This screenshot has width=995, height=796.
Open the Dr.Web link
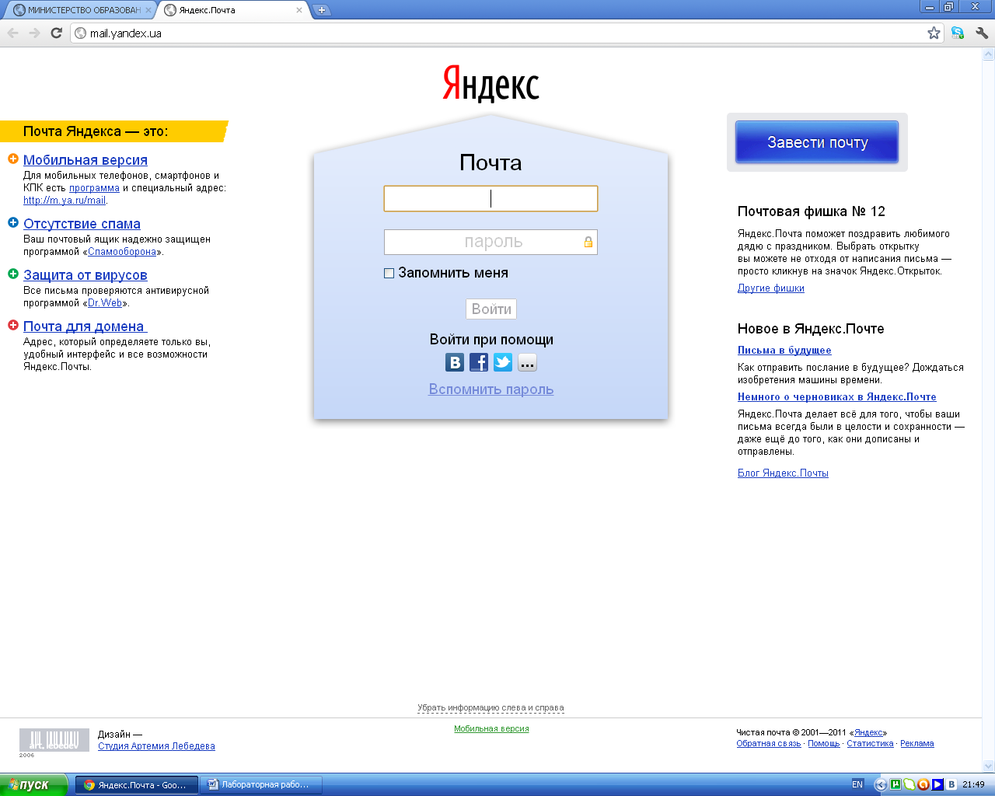click(105, 303)
